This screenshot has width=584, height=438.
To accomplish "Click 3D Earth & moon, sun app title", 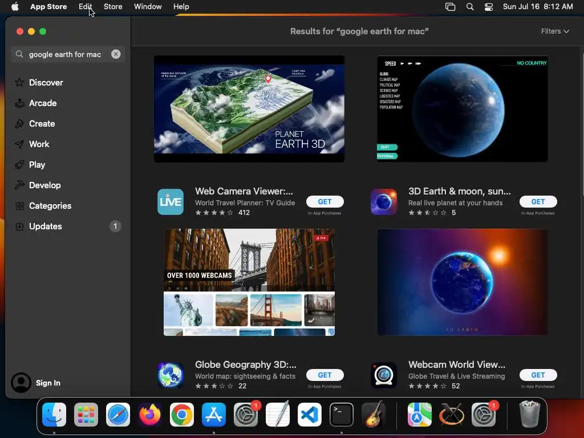I will [x=460, y=191].
